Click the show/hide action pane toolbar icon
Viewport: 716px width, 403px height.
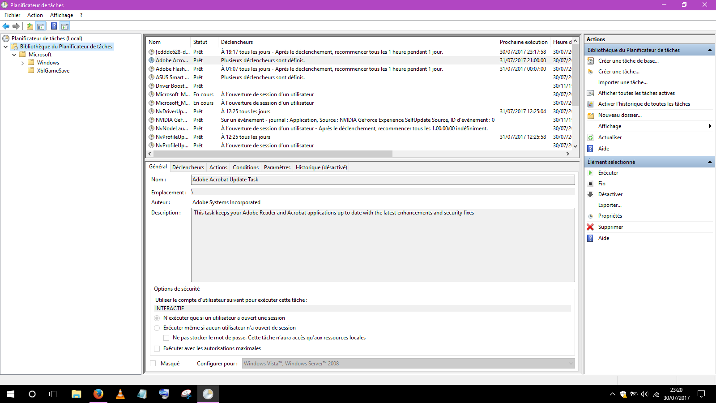[x=65, y=26]
